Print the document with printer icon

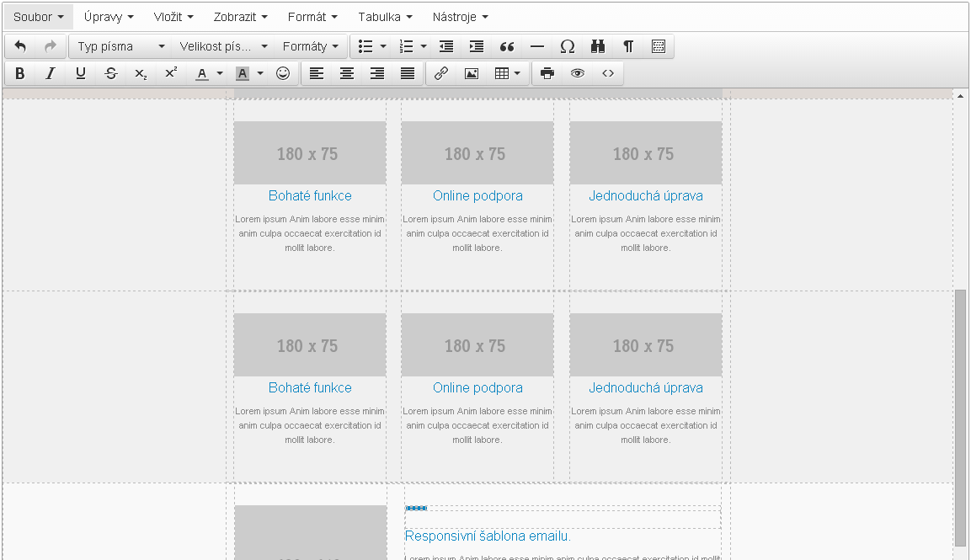pyautogui.click(x=547, y=73)
